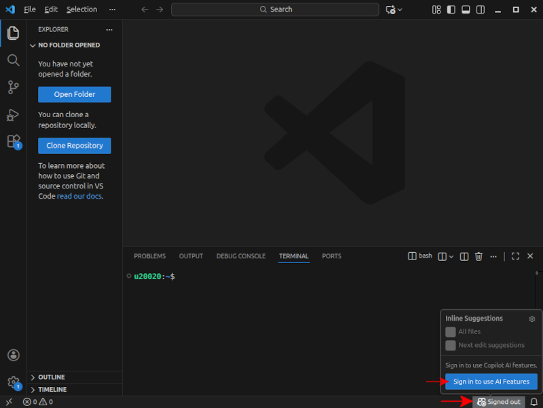Image resolution: width=543 pixels, height=408 pixels.
Task: Click Sign in to use AI Features
Action: (491, 382)
